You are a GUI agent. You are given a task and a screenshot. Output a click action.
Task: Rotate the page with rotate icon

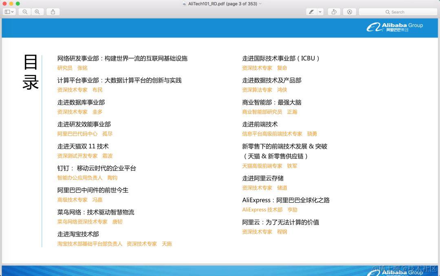(334, 12)
